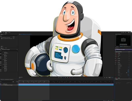This screenshot has width=132, height=101.
Task: Toggle camera input icon beside Calibrate
Action: pos(120,46)
